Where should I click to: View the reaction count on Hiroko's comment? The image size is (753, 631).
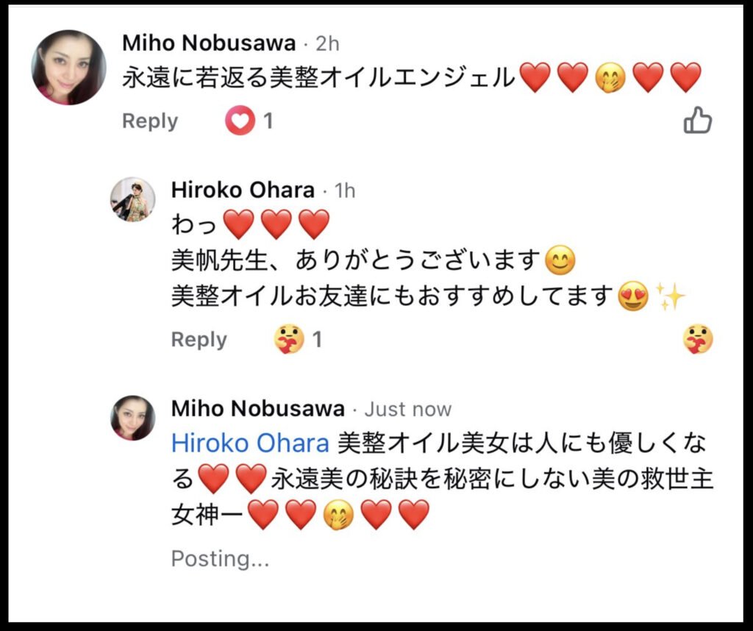point(317,340)
